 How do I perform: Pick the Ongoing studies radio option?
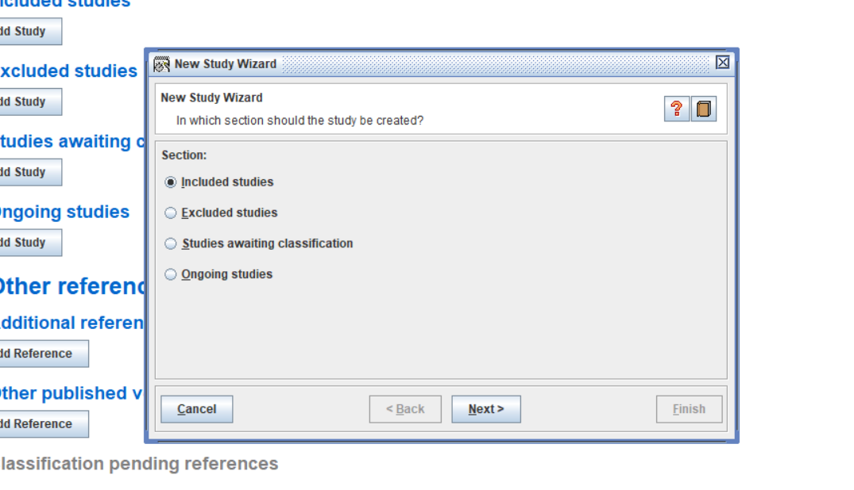[171, 275]
